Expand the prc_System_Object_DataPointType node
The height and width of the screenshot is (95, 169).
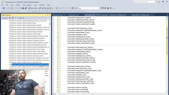click(x=10, y=23)
